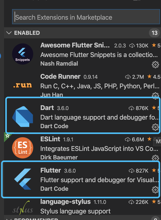Image resolution: width=161 pixels, height=220 pixels.
Task: Open manage gear for Dart extension
Action: (x=155, y=127)
